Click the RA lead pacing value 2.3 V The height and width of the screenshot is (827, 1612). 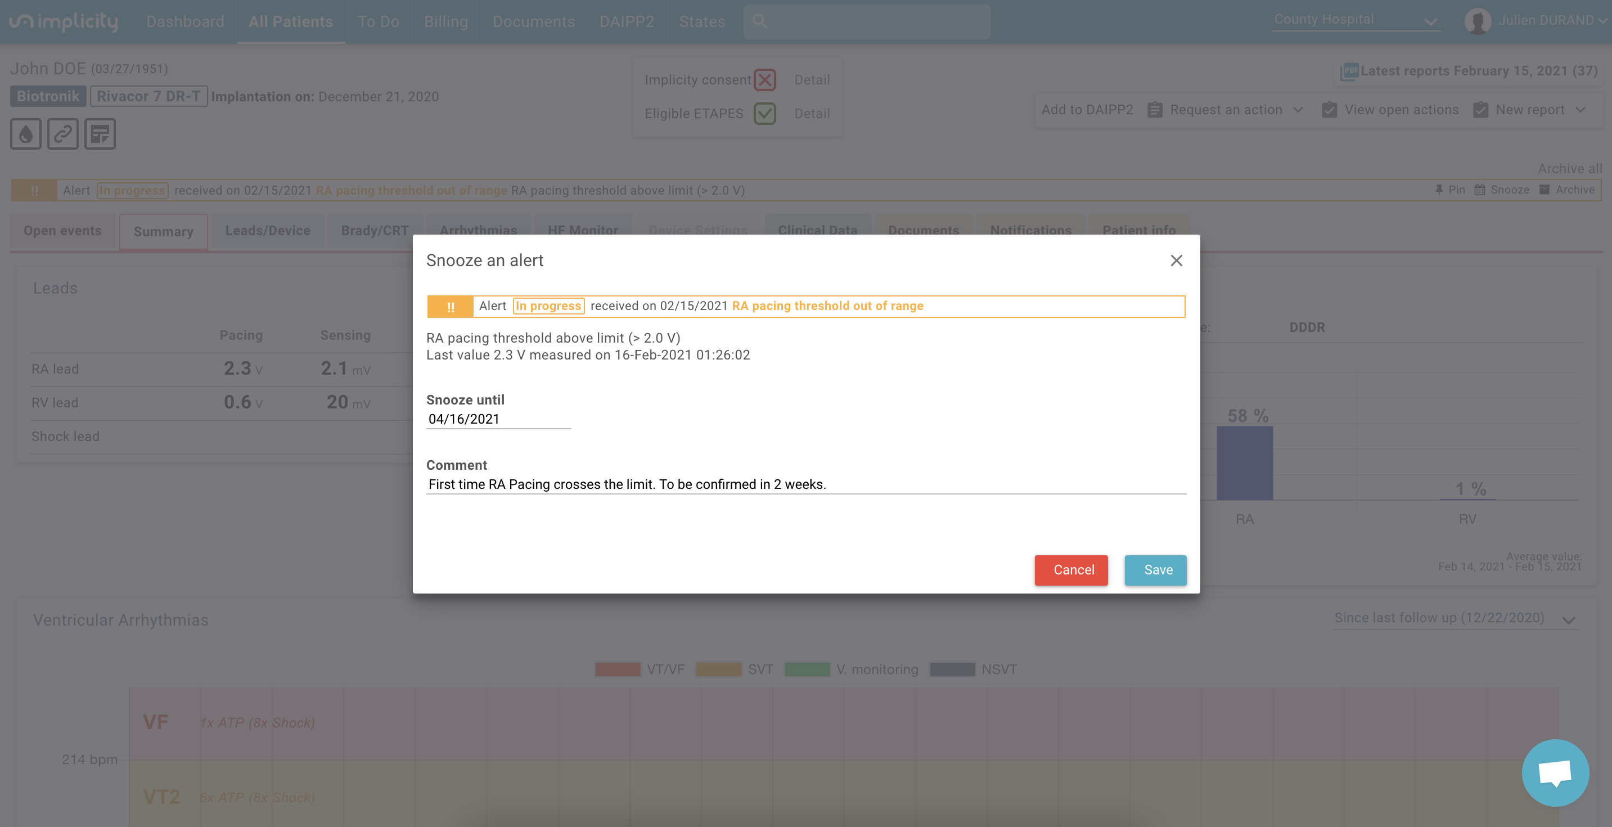point(243,368)
